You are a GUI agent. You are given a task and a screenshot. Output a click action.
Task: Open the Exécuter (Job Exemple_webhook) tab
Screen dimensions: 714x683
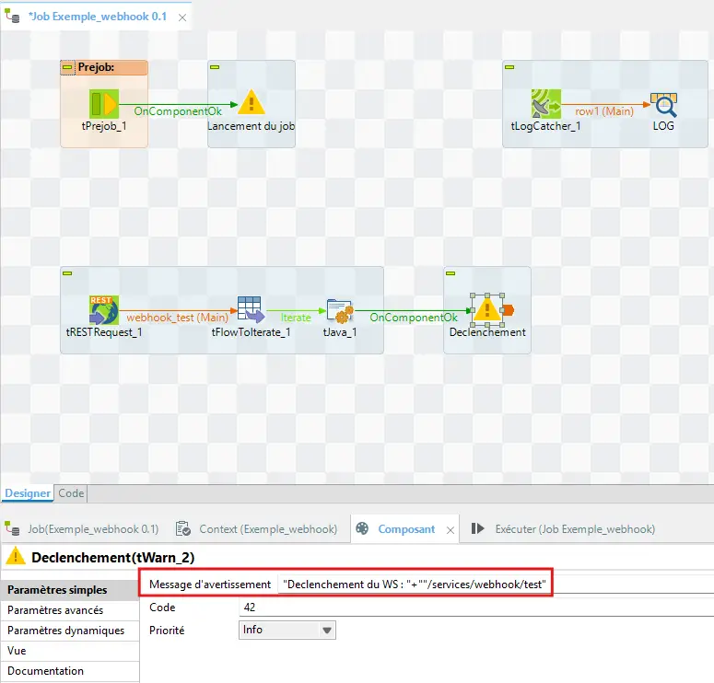562,529
